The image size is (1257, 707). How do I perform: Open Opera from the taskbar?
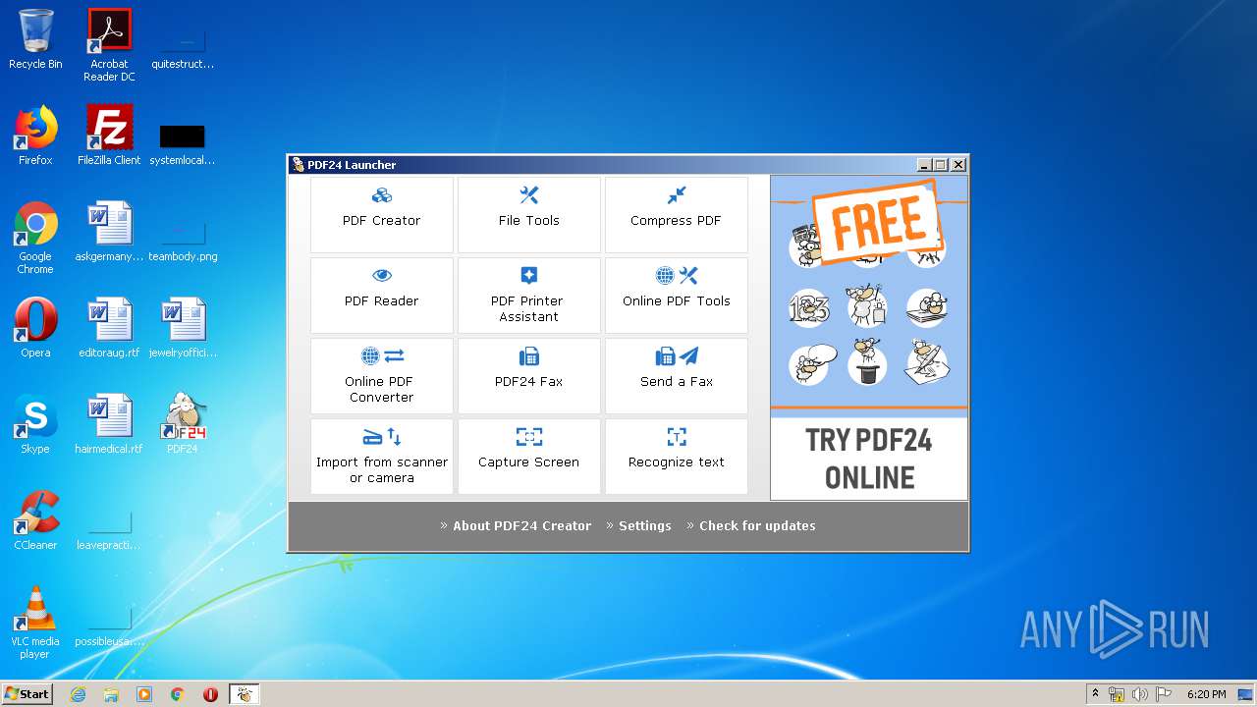pos(210,694)
